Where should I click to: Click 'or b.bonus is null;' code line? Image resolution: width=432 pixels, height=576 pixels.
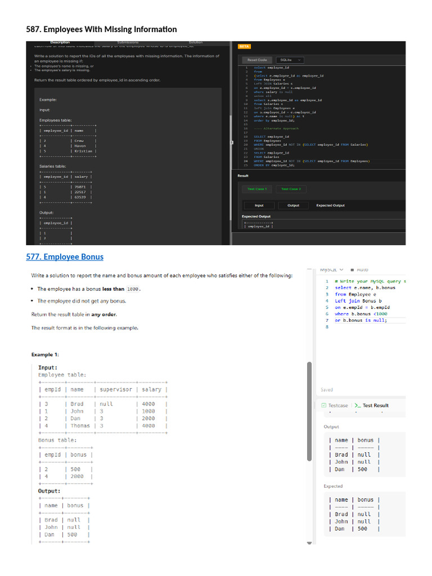(x=361, y=320)
